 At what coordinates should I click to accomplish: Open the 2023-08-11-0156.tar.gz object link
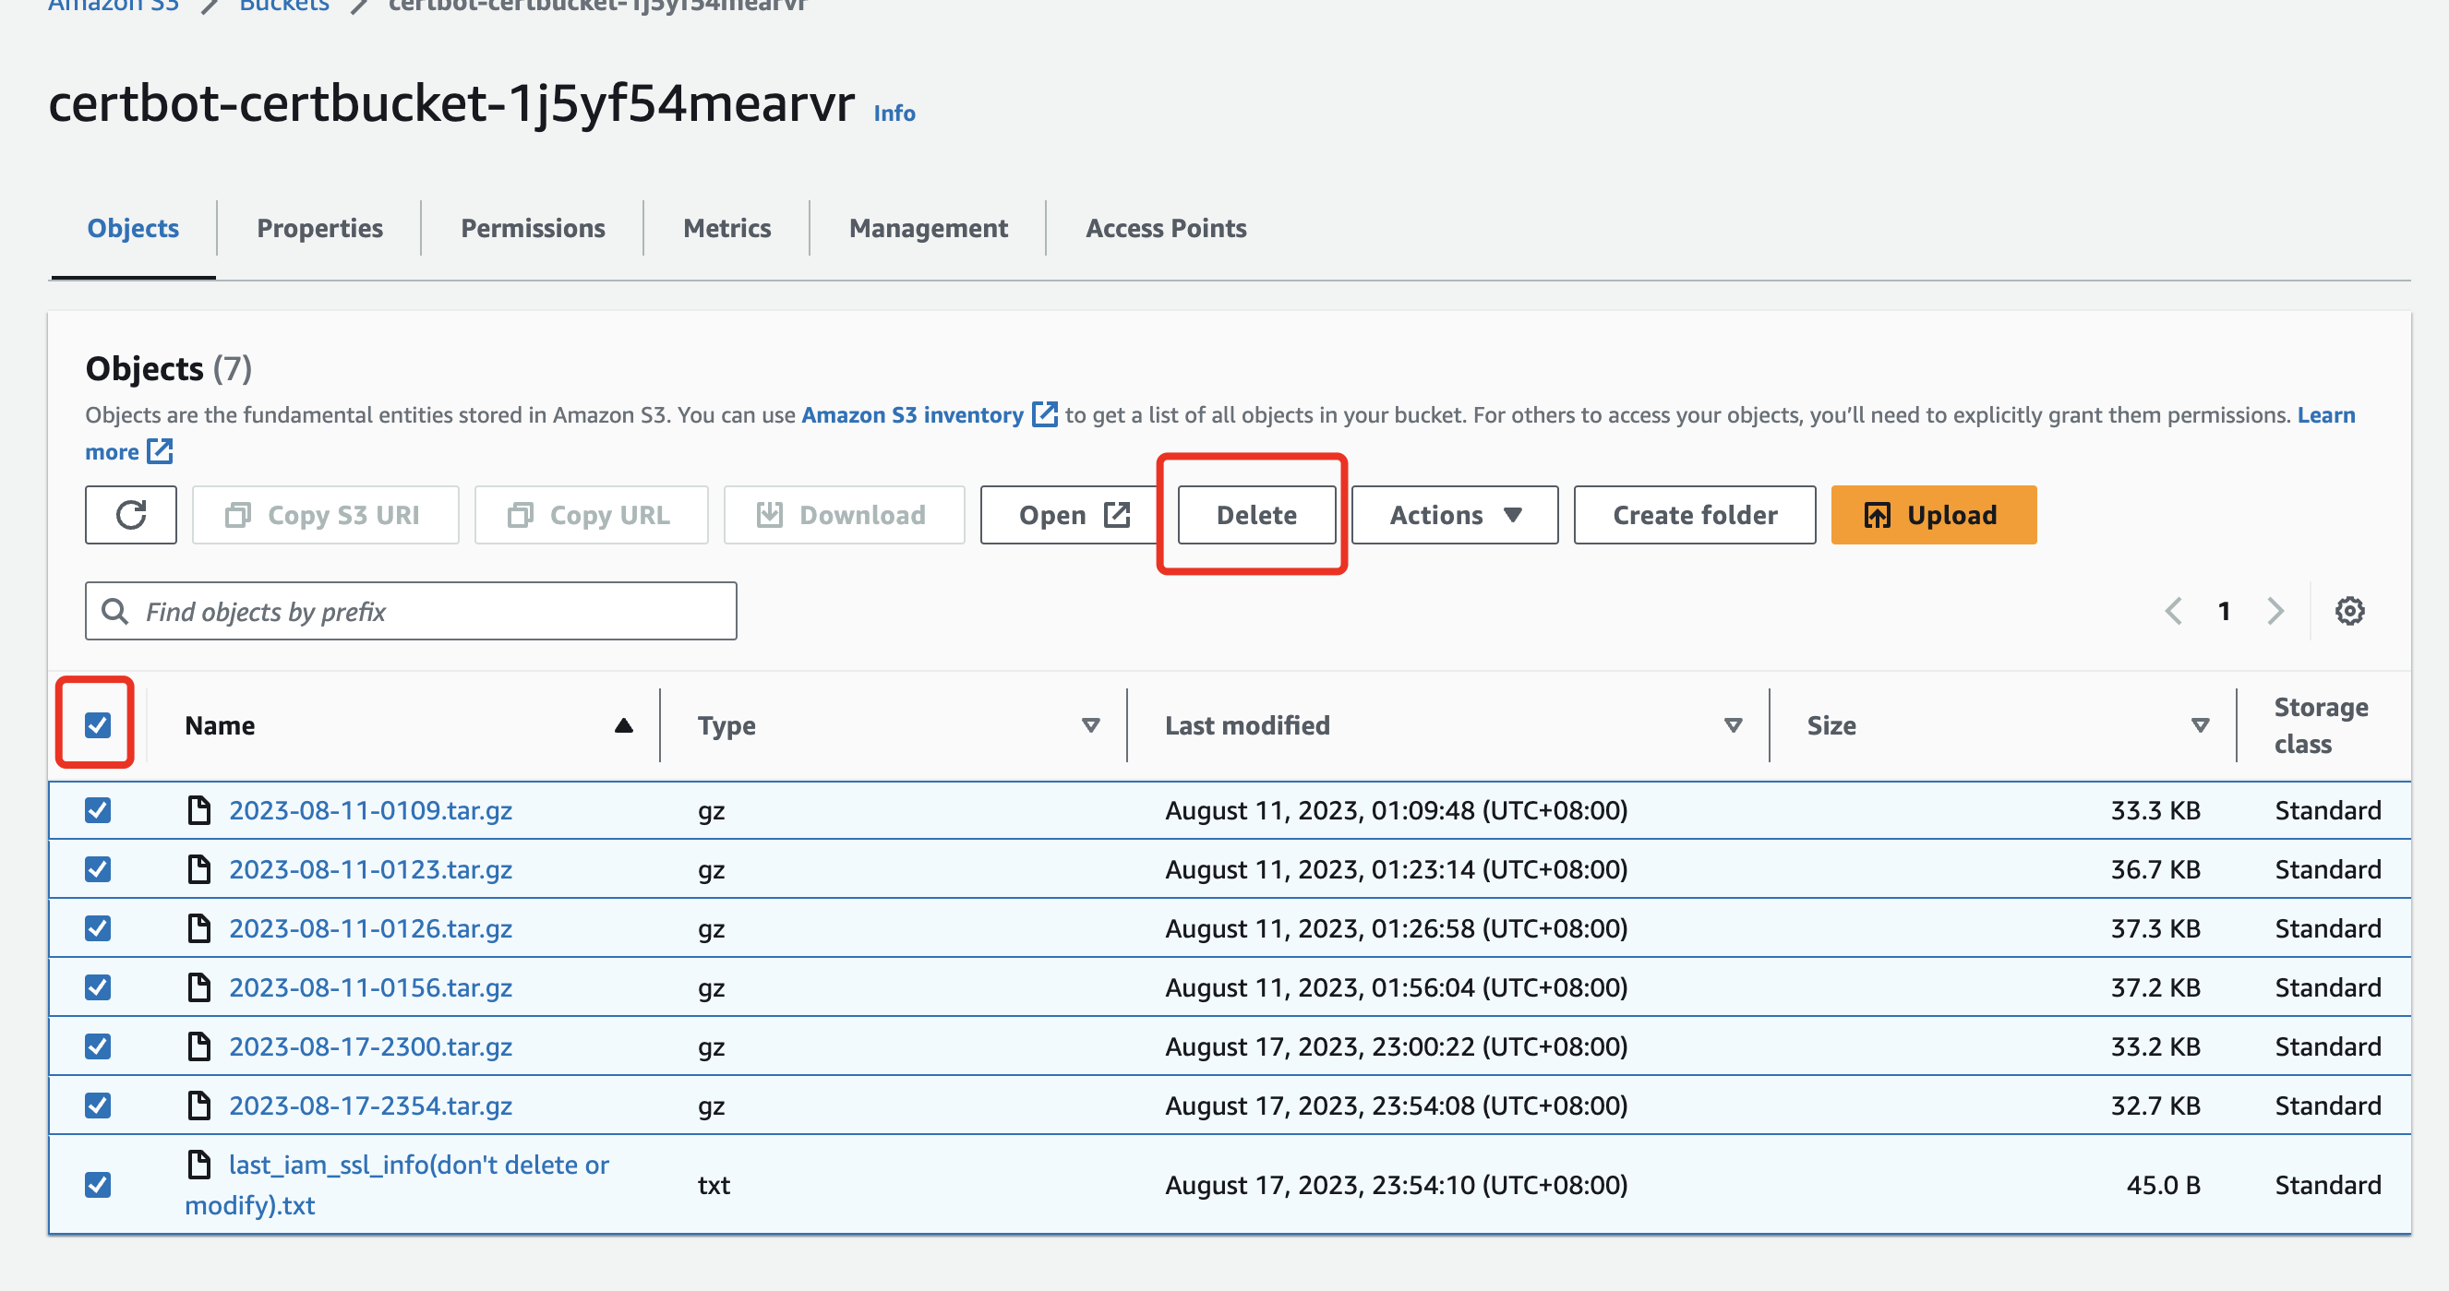pos(371,986)
